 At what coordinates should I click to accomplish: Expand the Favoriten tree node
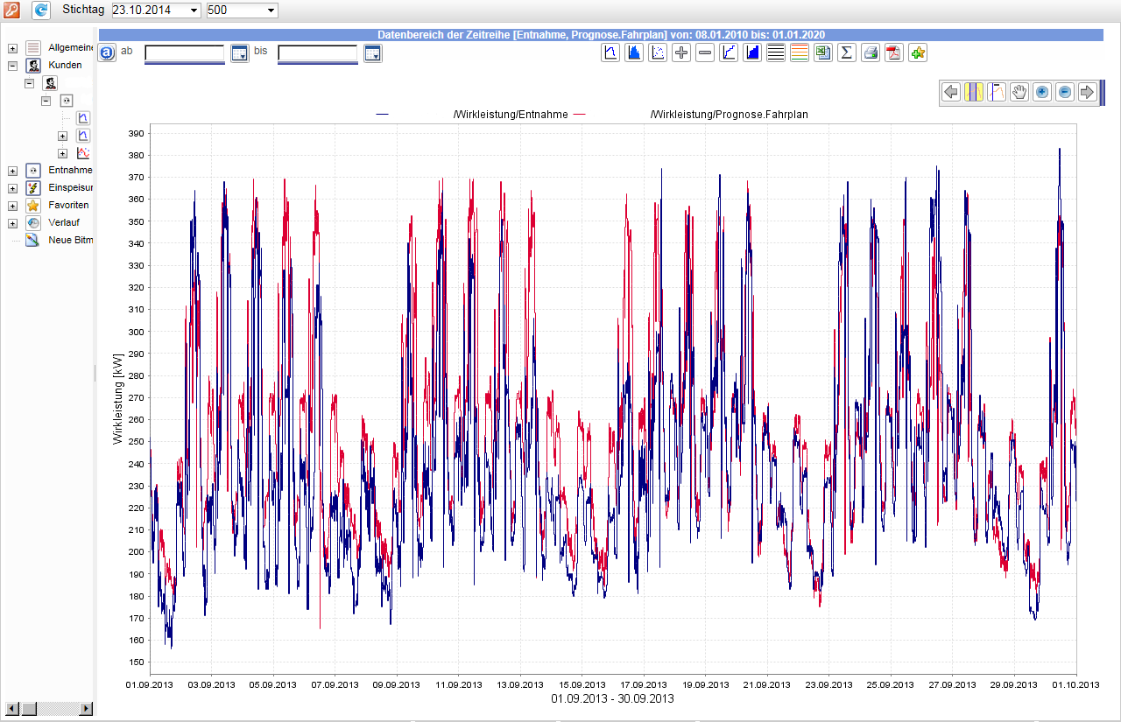pyautogui.click(x=12, y=206)
